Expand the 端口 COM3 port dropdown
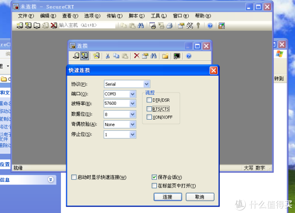This screenshot has height=213, width=295. coord(132,94)
